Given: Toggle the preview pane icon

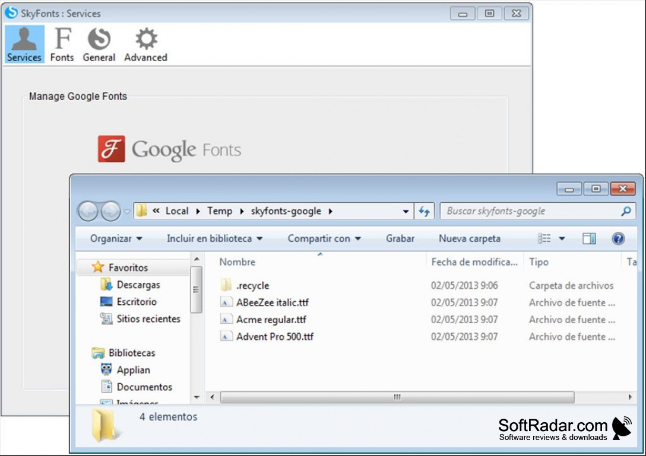Looking at the screenshot, I should coord(589,238).
